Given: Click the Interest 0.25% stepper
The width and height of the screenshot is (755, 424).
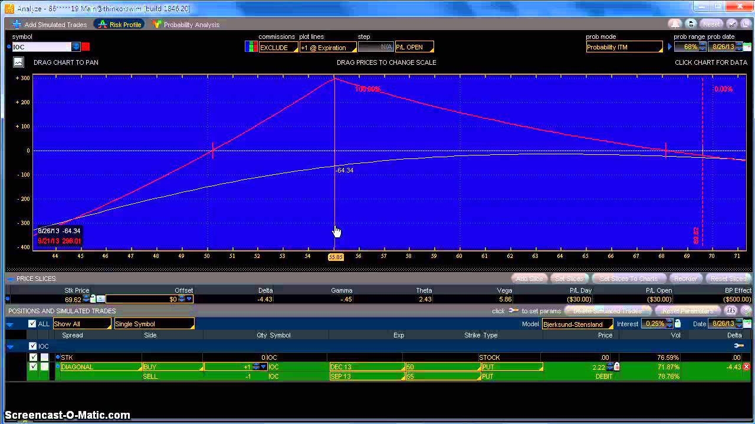Looking at the screenshot, I should 669,324.
